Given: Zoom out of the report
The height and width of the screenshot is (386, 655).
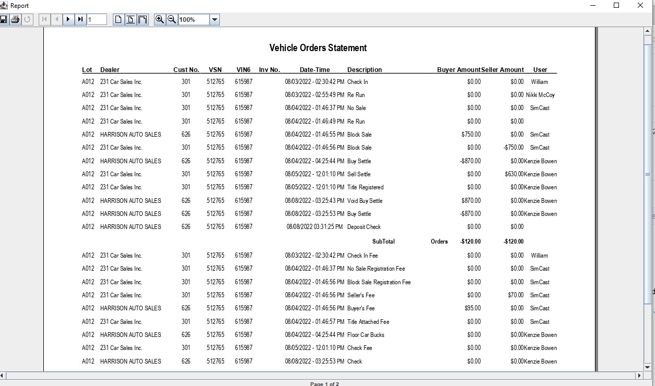Looking at the screenshot, I should click(x=171, y=19).
